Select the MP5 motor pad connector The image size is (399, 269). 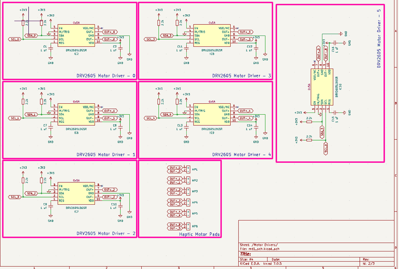tap(188, 214)
